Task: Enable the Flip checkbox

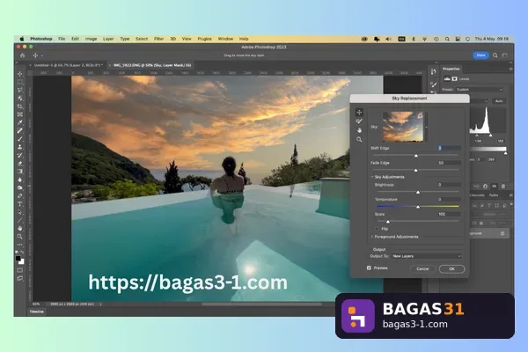Action: pos(377,229)
